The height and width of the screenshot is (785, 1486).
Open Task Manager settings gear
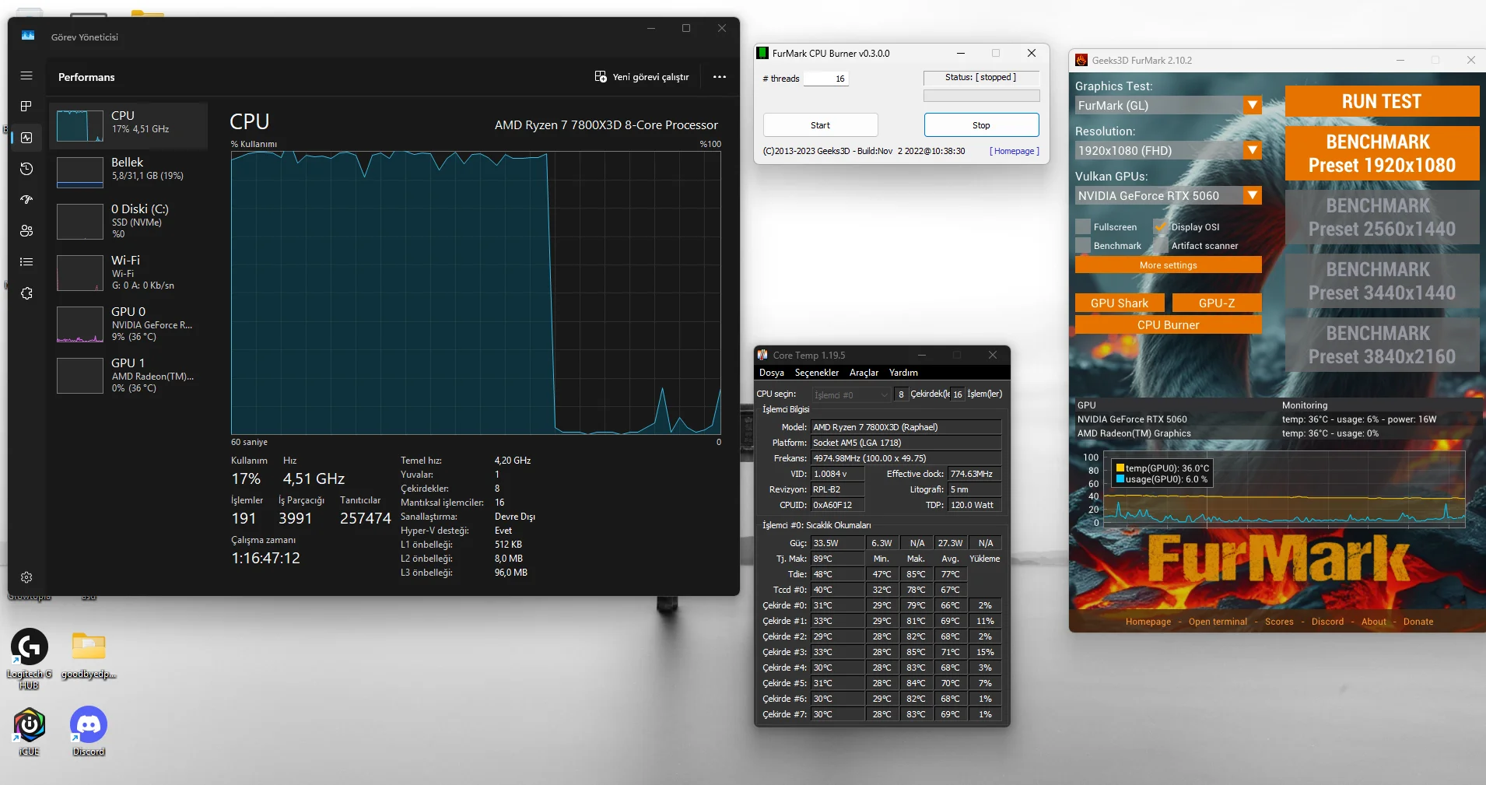point(26,577)
